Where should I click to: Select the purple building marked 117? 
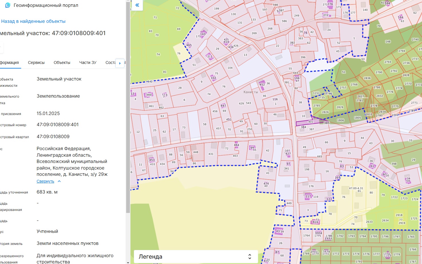tap(308, 196)
